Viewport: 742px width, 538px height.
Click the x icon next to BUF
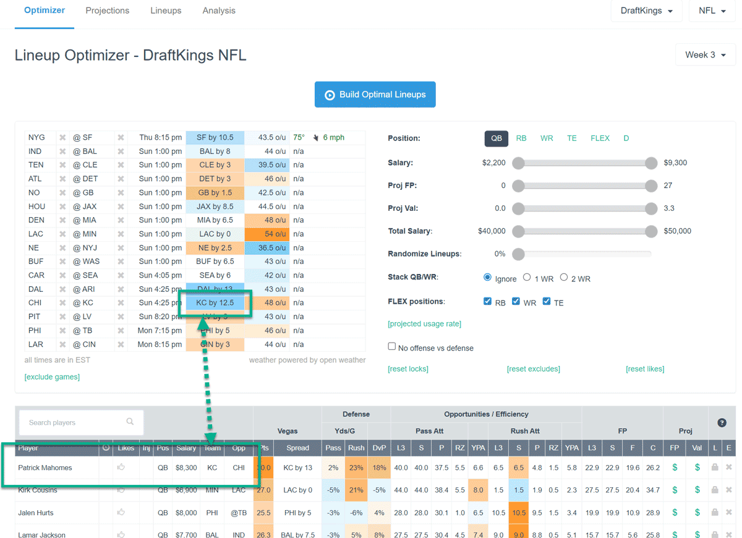click(x=62, y=262)
